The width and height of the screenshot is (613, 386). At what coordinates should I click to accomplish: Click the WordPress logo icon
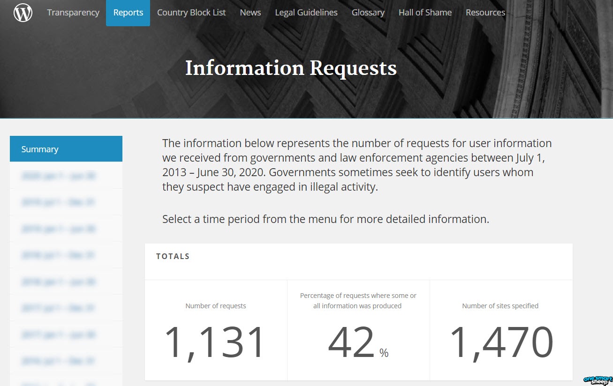coord(23,13)
